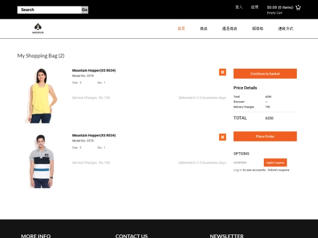
Task: Click Continue to basket button
Action: (x=265, y=73)
